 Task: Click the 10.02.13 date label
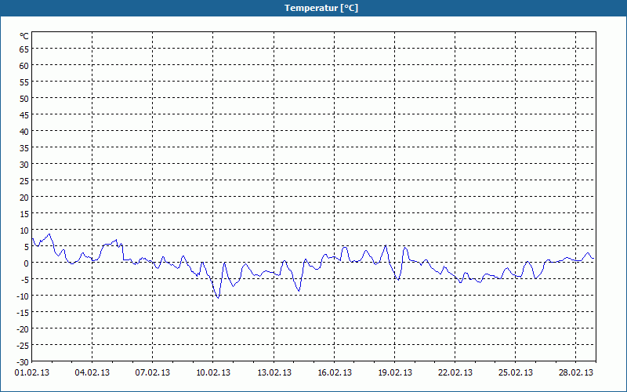pos(213,373)
